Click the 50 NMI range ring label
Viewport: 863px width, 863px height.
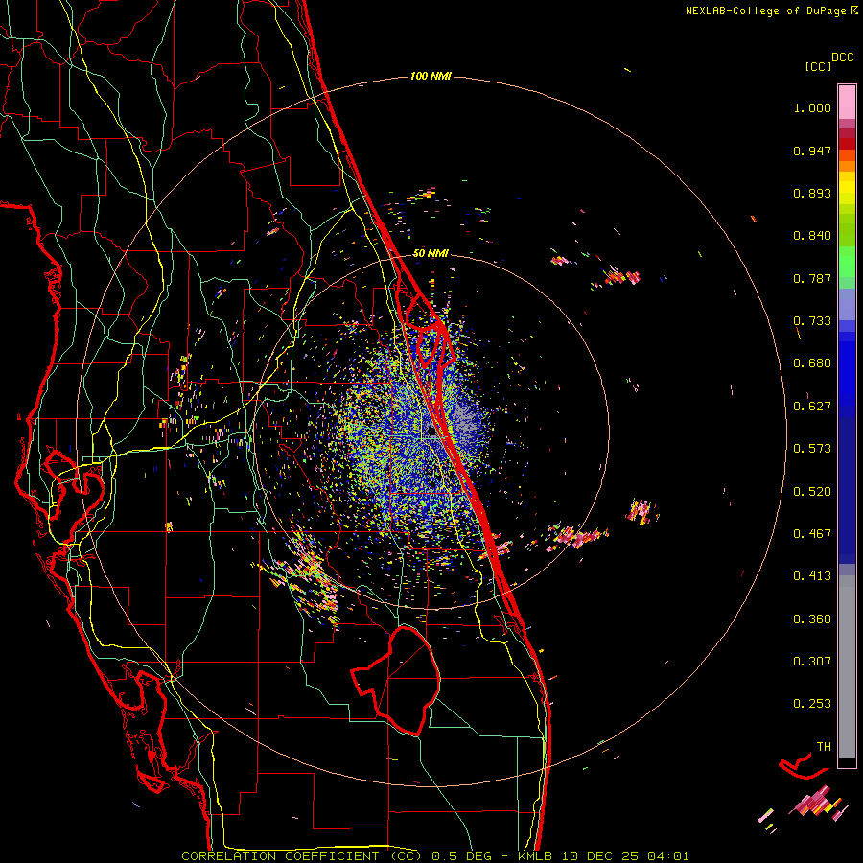pos(431,253)
